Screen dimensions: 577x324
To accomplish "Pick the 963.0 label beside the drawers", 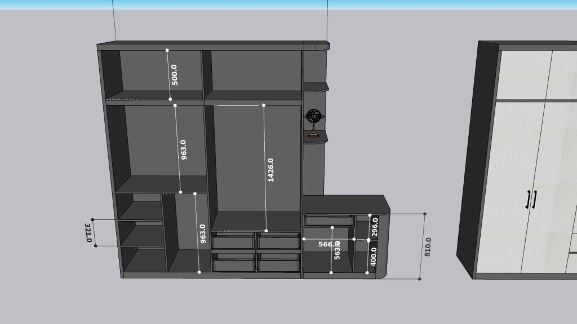I will tap(203, 233).
